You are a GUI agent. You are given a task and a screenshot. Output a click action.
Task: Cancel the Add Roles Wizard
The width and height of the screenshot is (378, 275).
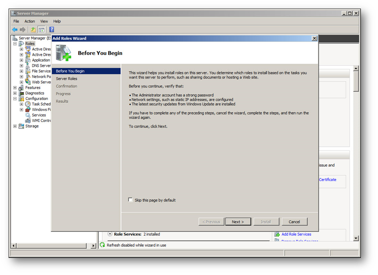294,222
